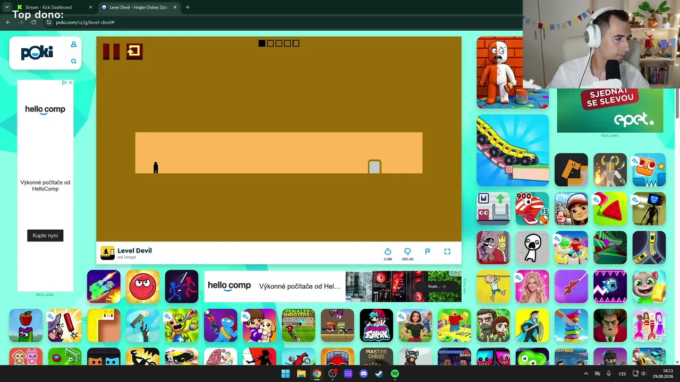Image resolution: width=680 pixels, height=382 pixels.
Task: Like Level Devil with thumbs up
Action: point(388,251)
